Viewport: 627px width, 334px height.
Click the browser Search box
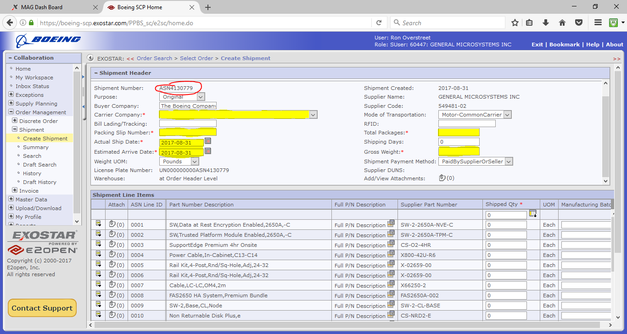click(448, 23)
